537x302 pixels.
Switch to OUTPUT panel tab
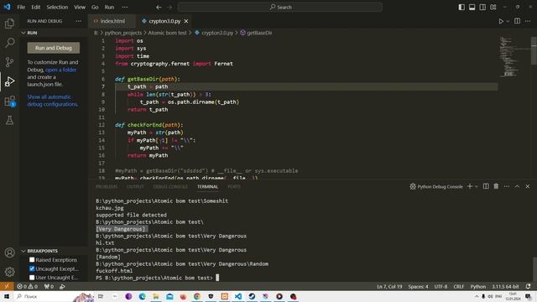(x=135, y=186)
